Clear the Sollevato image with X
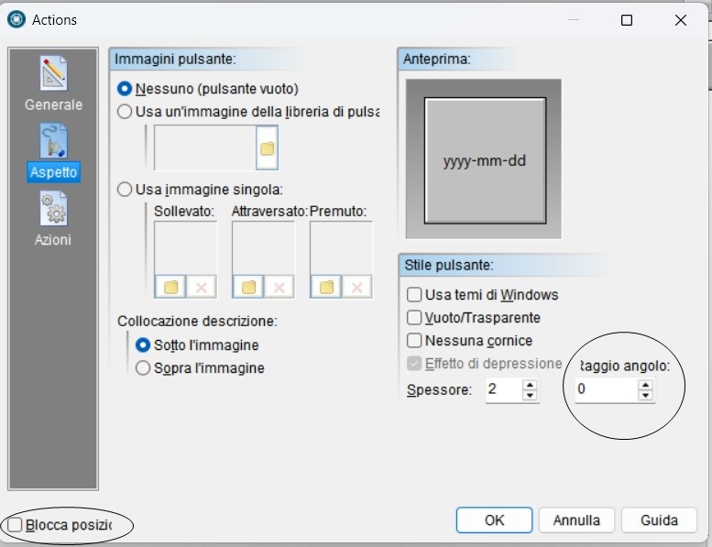 (202, 287)
